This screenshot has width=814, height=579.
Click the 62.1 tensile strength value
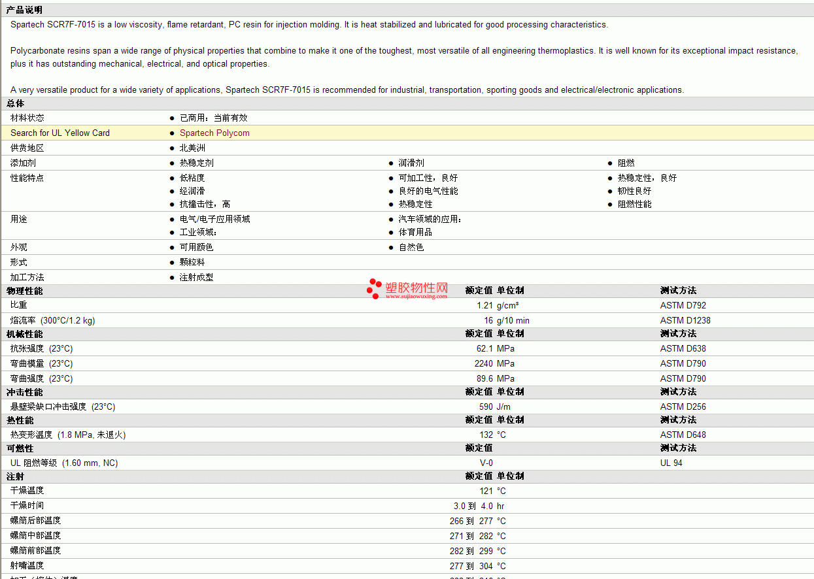click(484, 348)
